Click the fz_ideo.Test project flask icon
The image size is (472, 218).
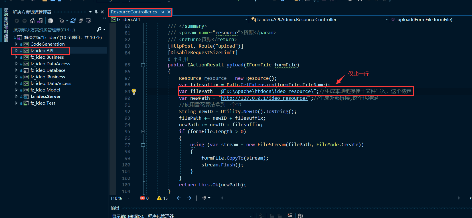pos(26,103)
